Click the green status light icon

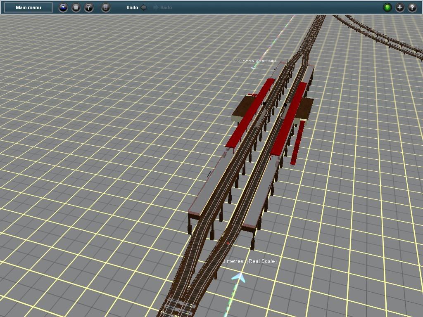pyautogui.click(x=387, y=7)
